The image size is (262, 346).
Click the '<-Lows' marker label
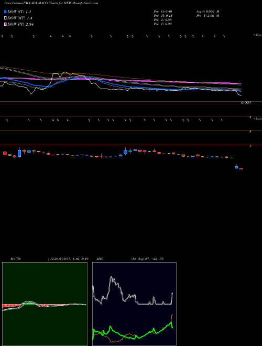pyautogui.click(x=257, y=118)
